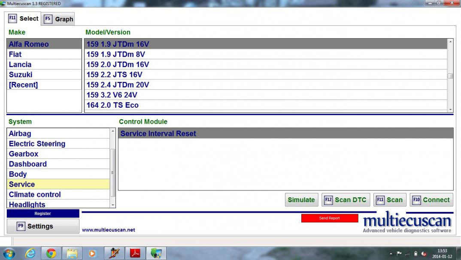Click the Model/Version list scrollbar thumb
This screenshot has height=260, width=461.
coord(450,76)
